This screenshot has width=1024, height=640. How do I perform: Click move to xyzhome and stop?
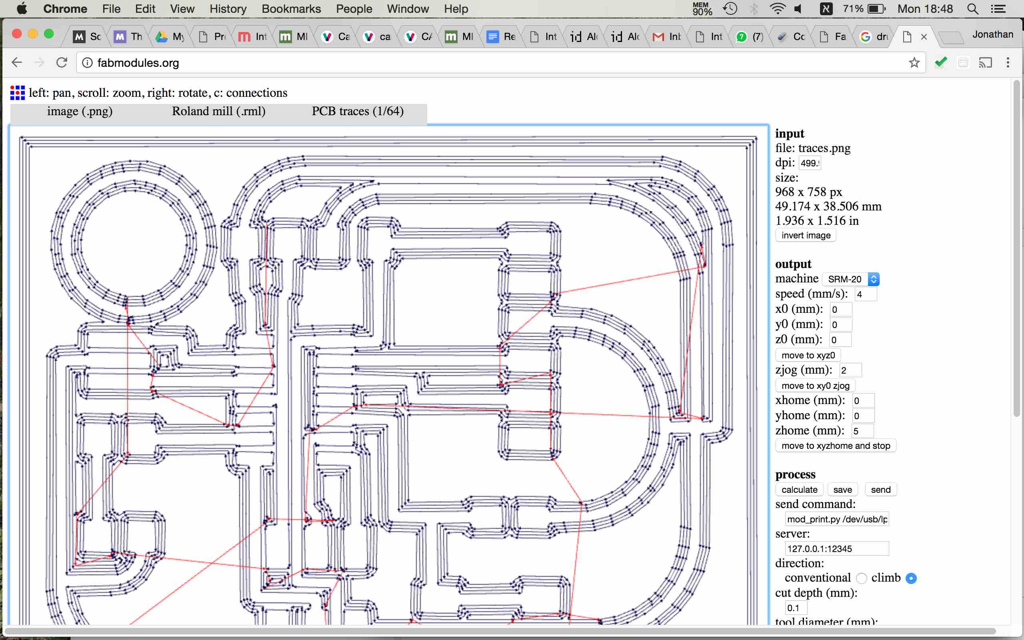[x=836, y=446]
